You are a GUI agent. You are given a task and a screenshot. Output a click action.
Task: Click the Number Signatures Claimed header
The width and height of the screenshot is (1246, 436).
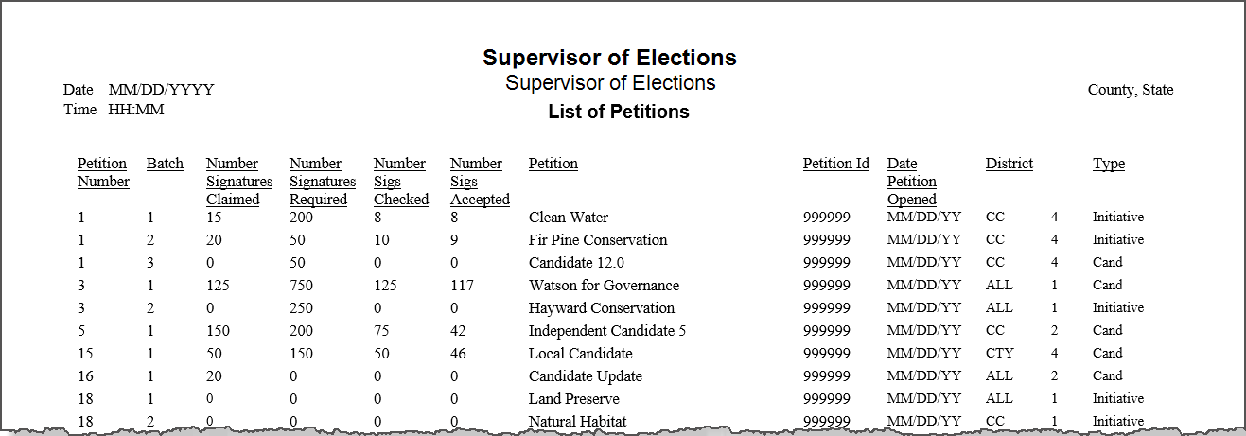point(239,182)
